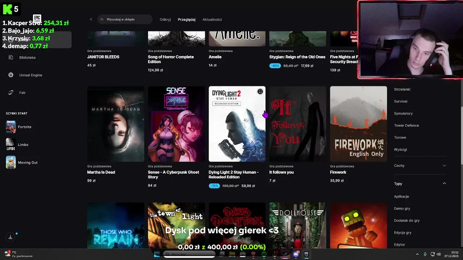463x260 pixels.
Task: Open Sense Cyberpunk Ghost Story cover art
Action: point(176,124)
